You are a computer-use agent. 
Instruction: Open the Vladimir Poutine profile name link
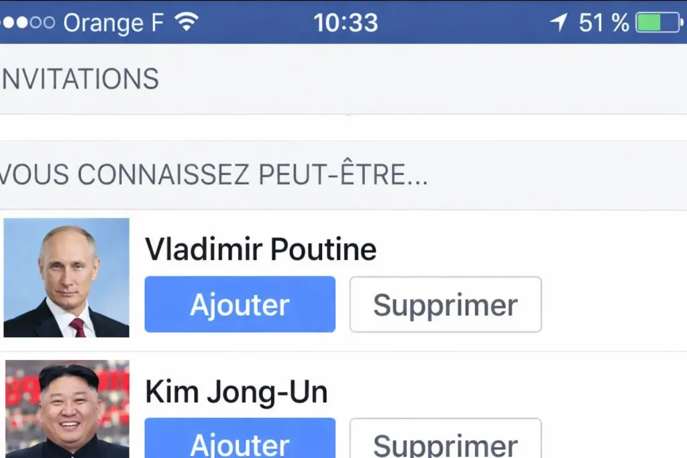[x=260, y=249]
